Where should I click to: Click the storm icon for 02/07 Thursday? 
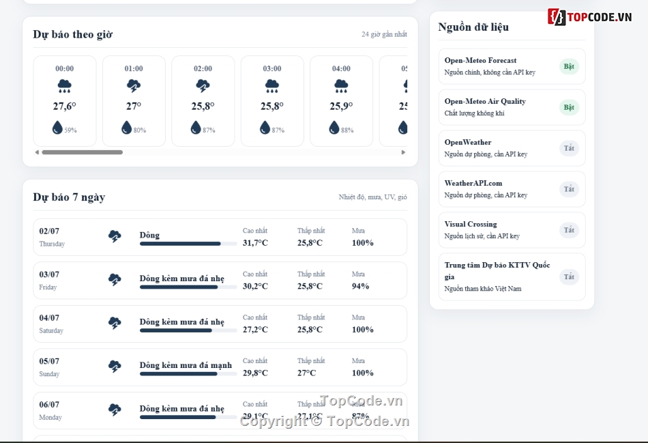[x=115, y=237]
